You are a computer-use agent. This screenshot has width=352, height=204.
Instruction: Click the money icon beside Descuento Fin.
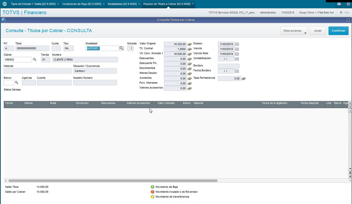(190, 64)
